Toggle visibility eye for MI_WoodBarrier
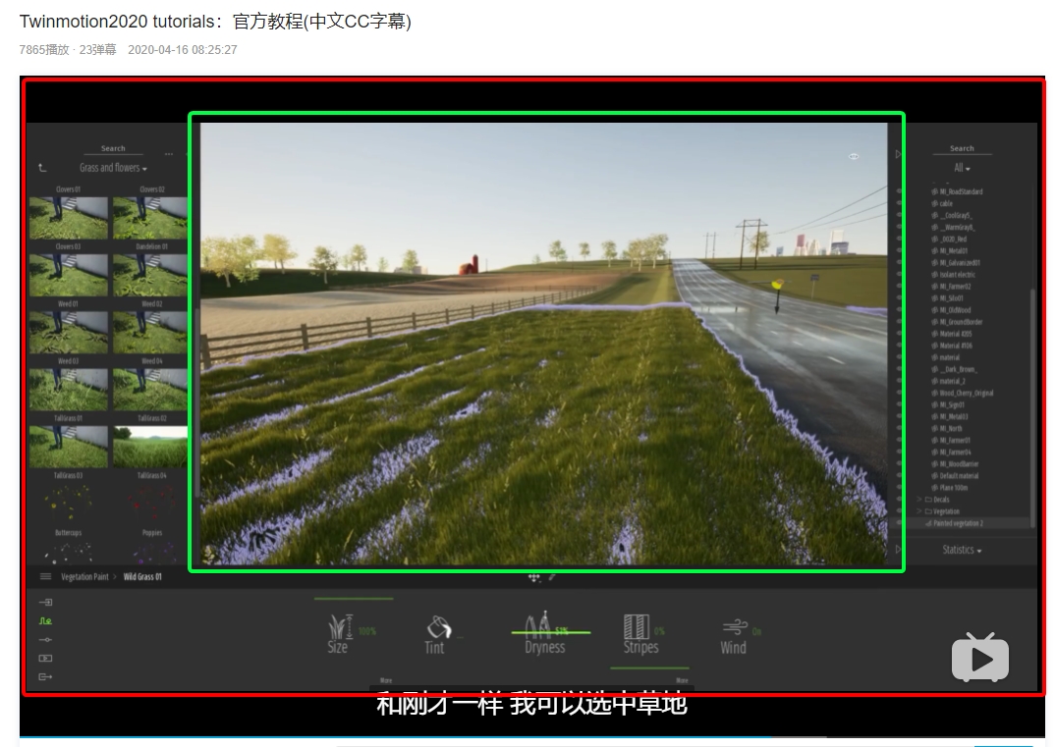1056x747 pixels. (x=899, y=463)
